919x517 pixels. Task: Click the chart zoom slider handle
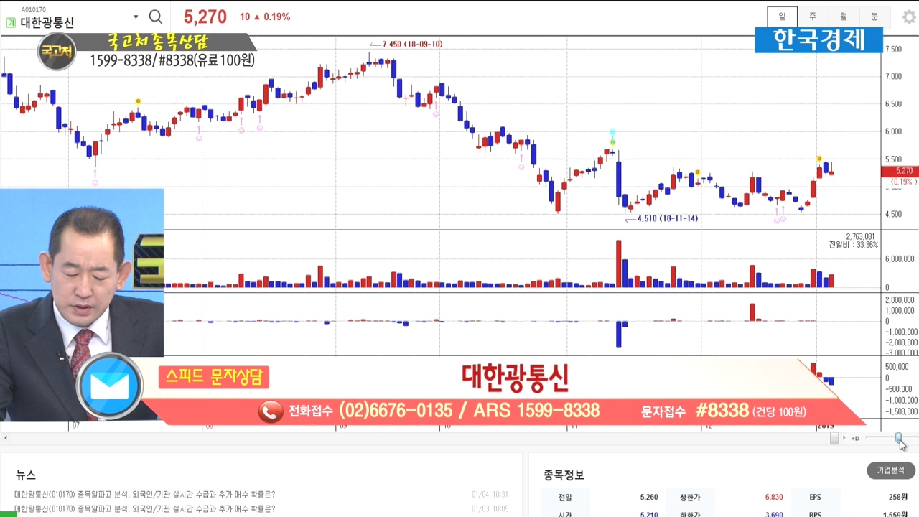[898, 437]
